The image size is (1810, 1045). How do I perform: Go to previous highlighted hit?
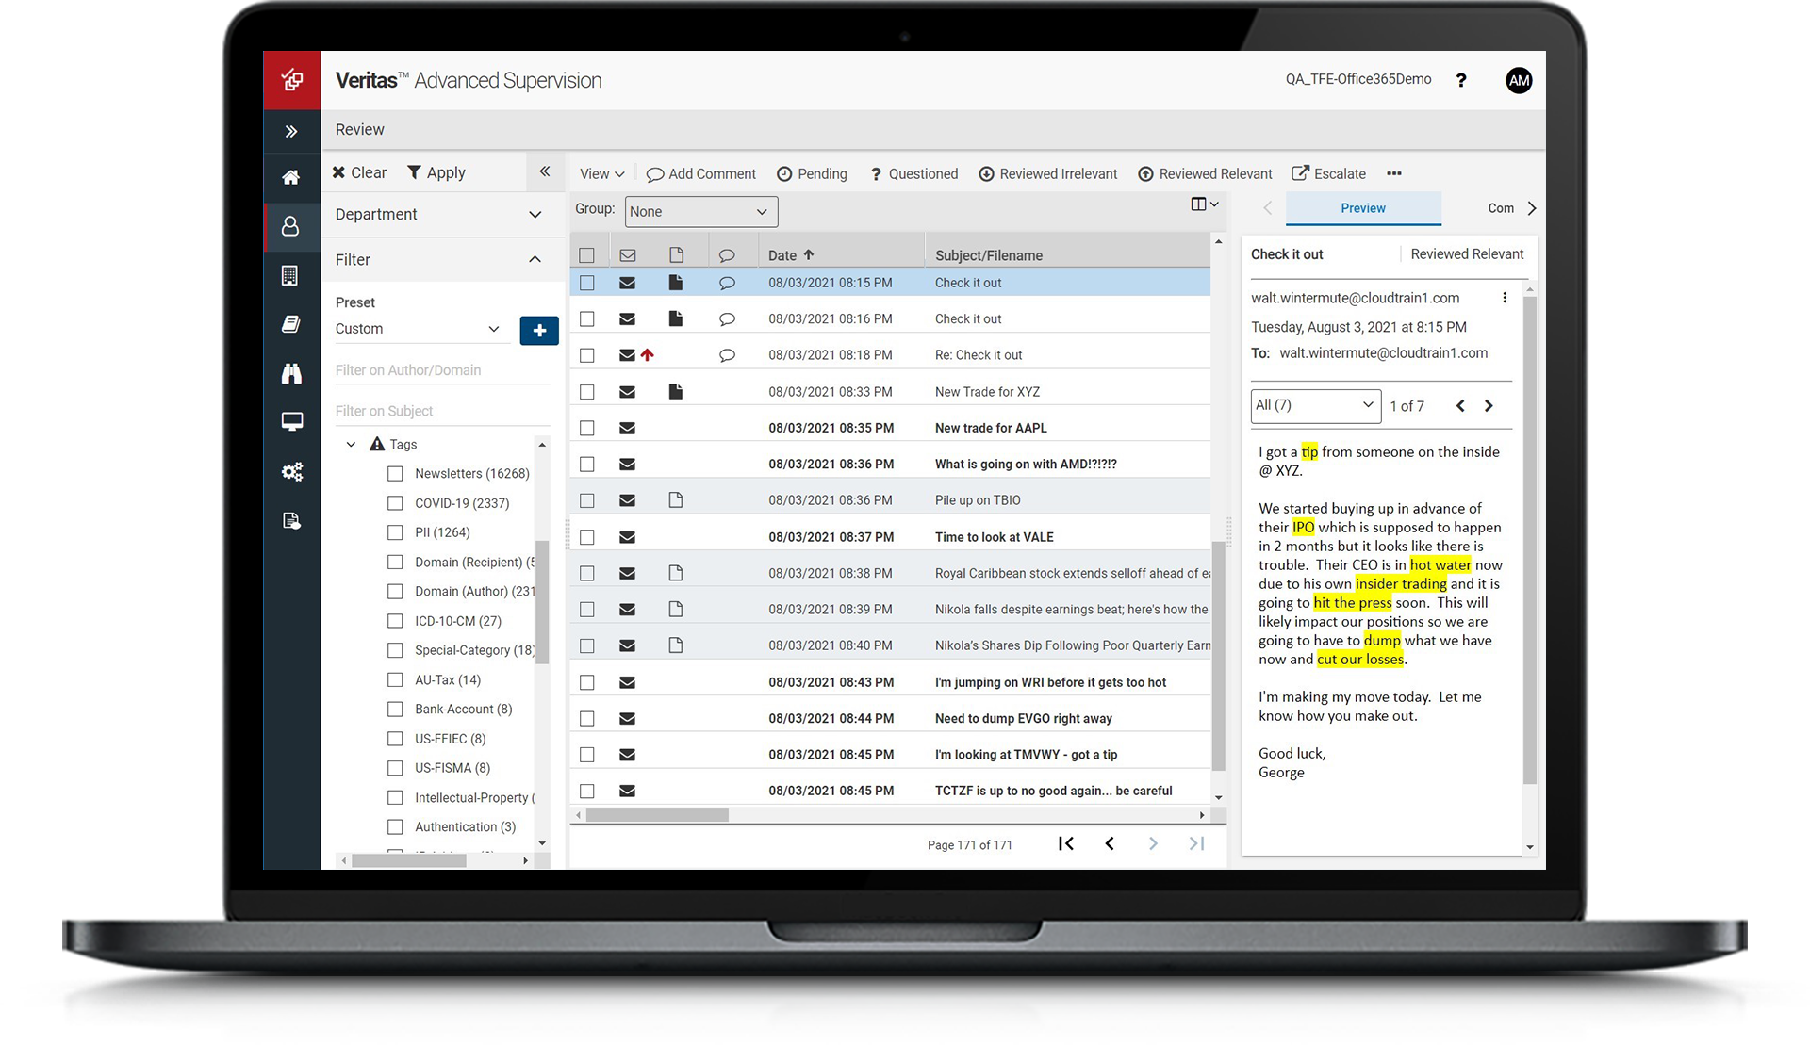click(x=1460, y=406)
